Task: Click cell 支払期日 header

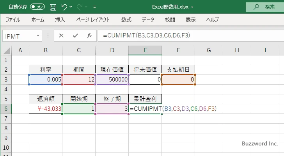Action: coord(178,70)
